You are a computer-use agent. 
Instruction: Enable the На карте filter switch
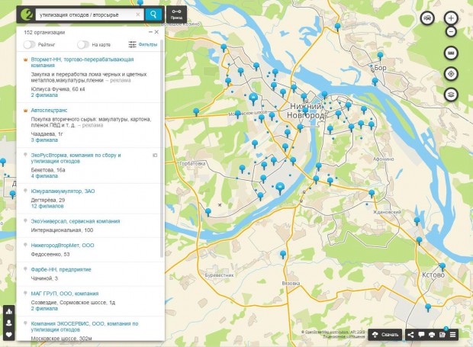pos(82,45)
